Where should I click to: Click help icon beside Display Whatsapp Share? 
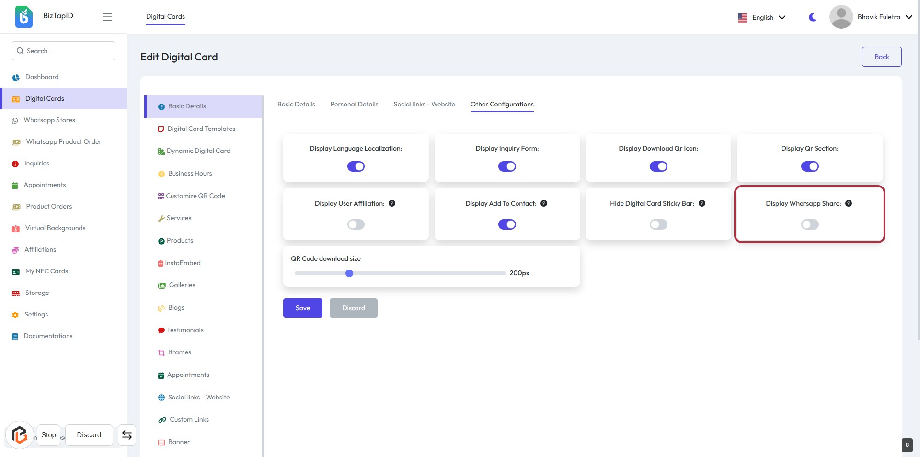[x=849, y=203]
